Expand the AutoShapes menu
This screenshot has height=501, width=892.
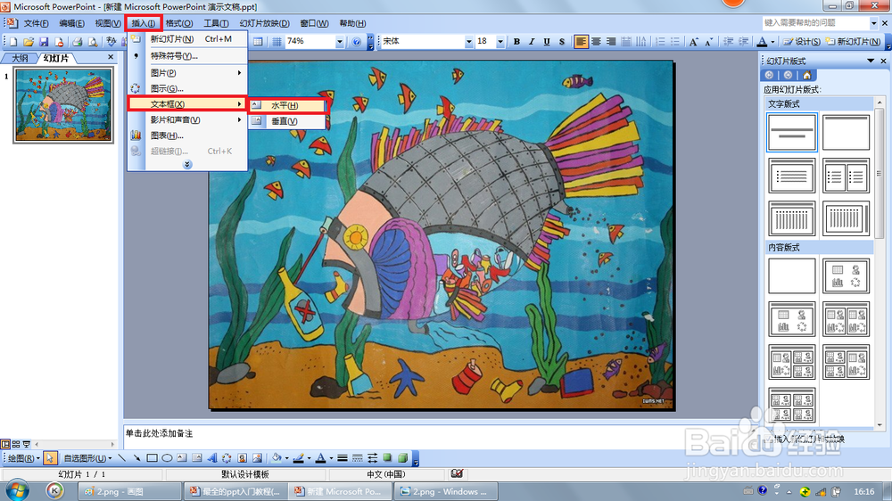click(87, 458)
